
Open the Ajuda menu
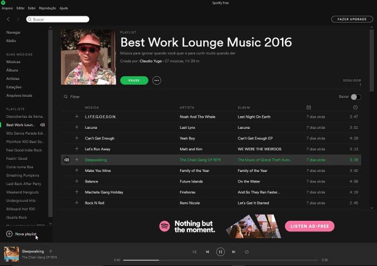64,8
